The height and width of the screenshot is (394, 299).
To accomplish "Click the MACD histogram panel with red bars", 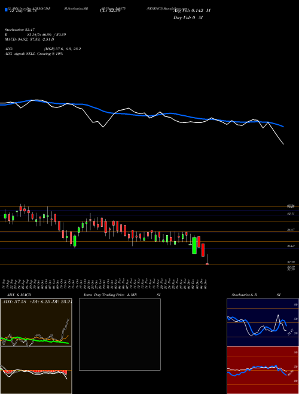I will coord(36,370).
